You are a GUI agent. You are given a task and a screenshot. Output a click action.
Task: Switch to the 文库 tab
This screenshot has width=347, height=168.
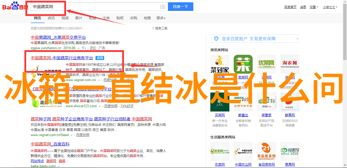(x=106, y=18)
